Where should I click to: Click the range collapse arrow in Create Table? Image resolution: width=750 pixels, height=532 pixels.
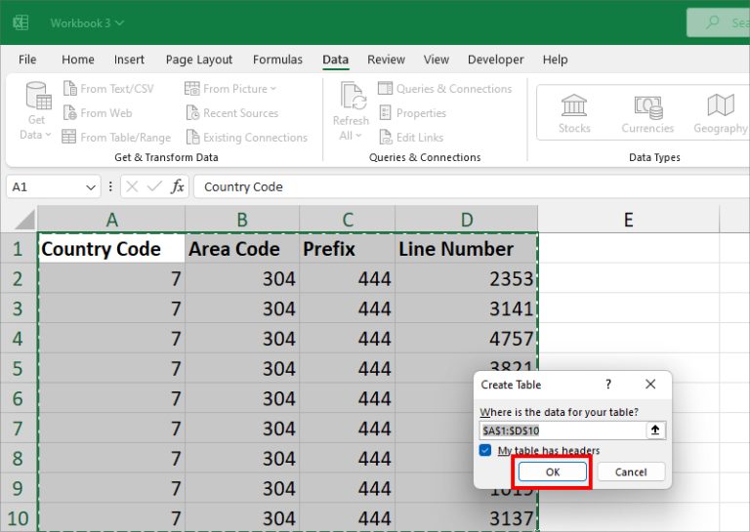[655, 430]
